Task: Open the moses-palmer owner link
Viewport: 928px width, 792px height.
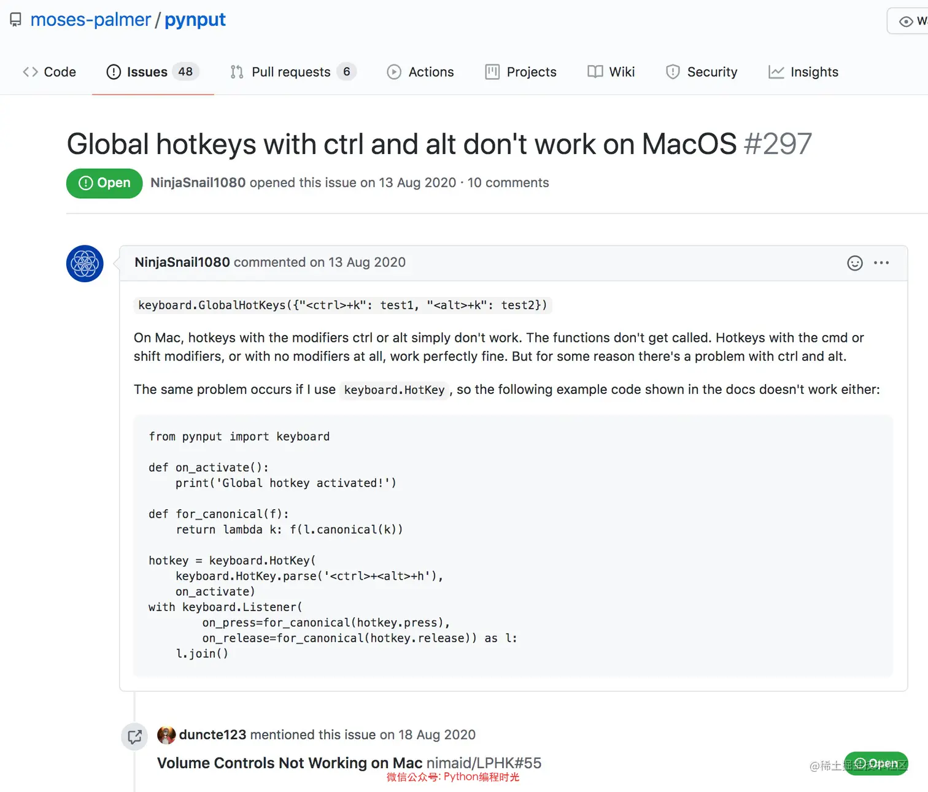Action: tap(90, 20)
